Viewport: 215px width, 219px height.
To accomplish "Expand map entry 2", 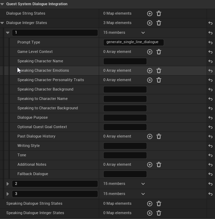I will point(8,184).
